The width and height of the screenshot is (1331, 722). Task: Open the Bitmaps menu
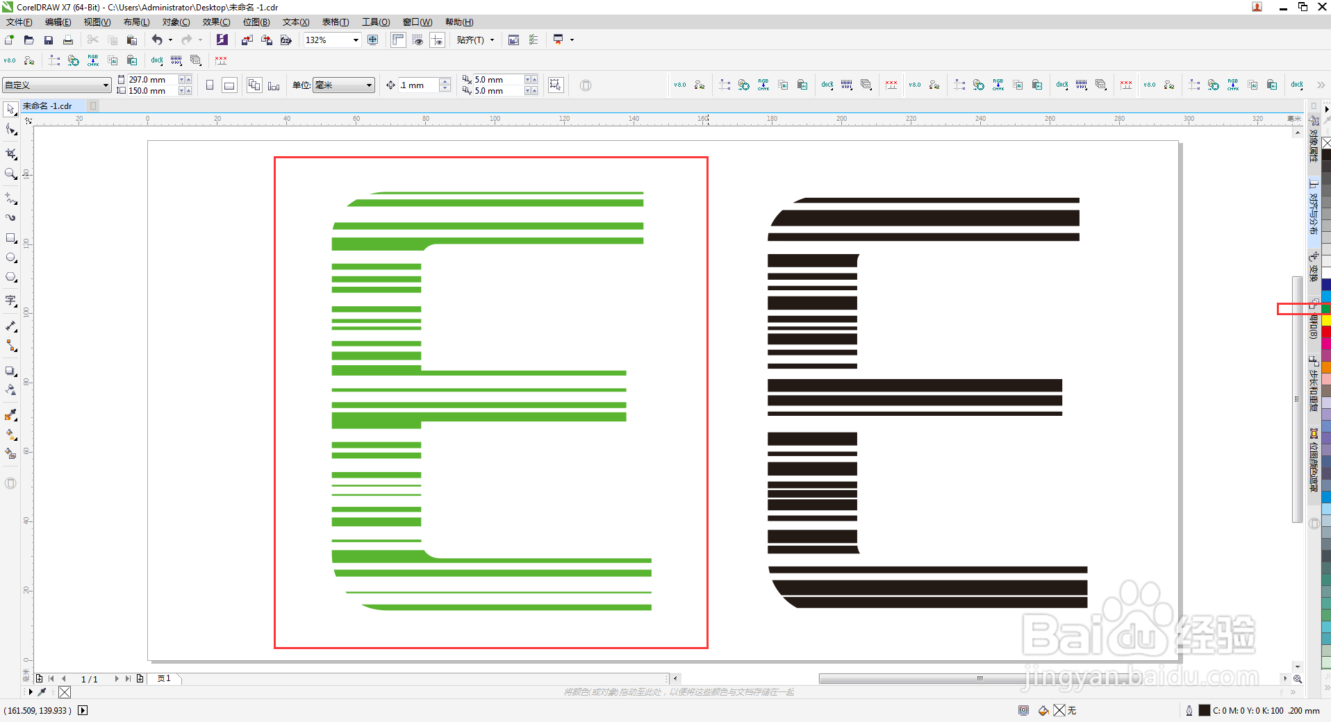tap(256, 22)
